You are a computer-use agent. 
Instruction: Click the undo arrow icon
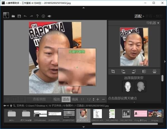coord(25,16)
